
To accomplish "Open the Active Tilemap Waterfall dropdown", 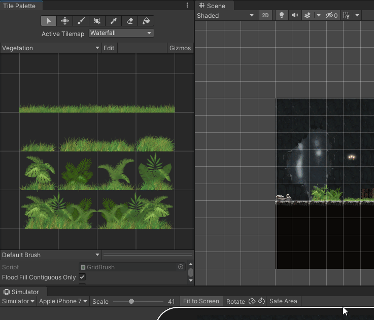I will (x=121, y=33).
